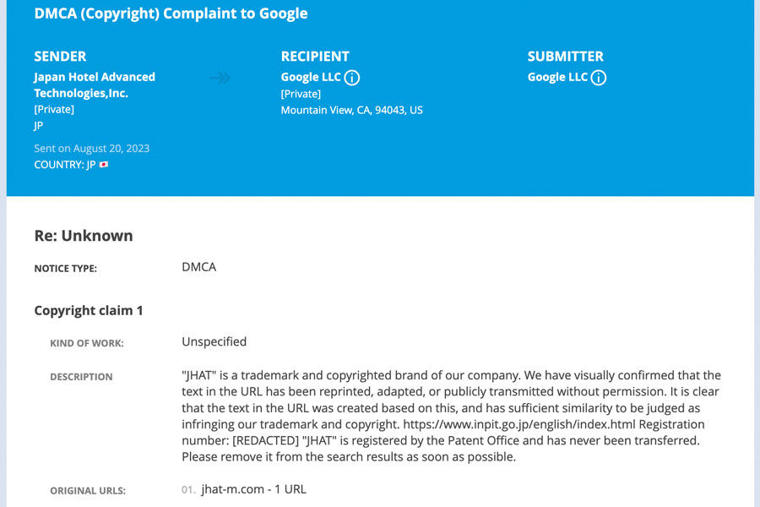Click the info icon beside recipient Google LLC
Screen dimensions: 760x507
(x=352, y=78)
